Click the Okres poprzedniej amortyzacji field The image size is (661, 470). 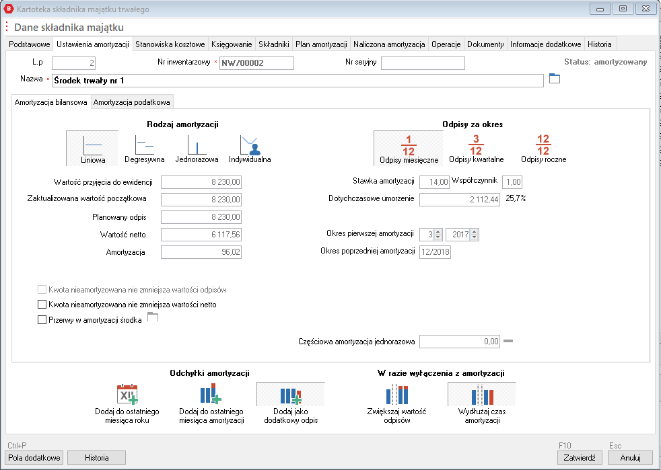click(435, 252)
